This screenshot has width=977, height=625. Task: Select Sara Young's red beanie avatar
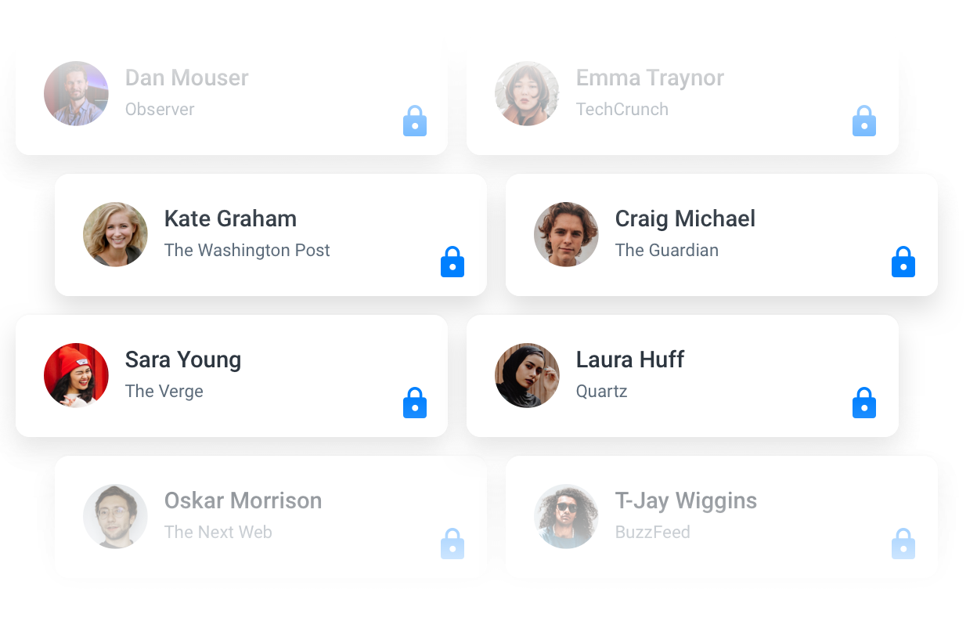pyautogui.click(x=76, y=375)
